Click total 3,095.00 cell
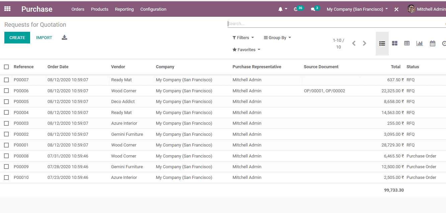446x213 pixels. (x=394, y=134)
